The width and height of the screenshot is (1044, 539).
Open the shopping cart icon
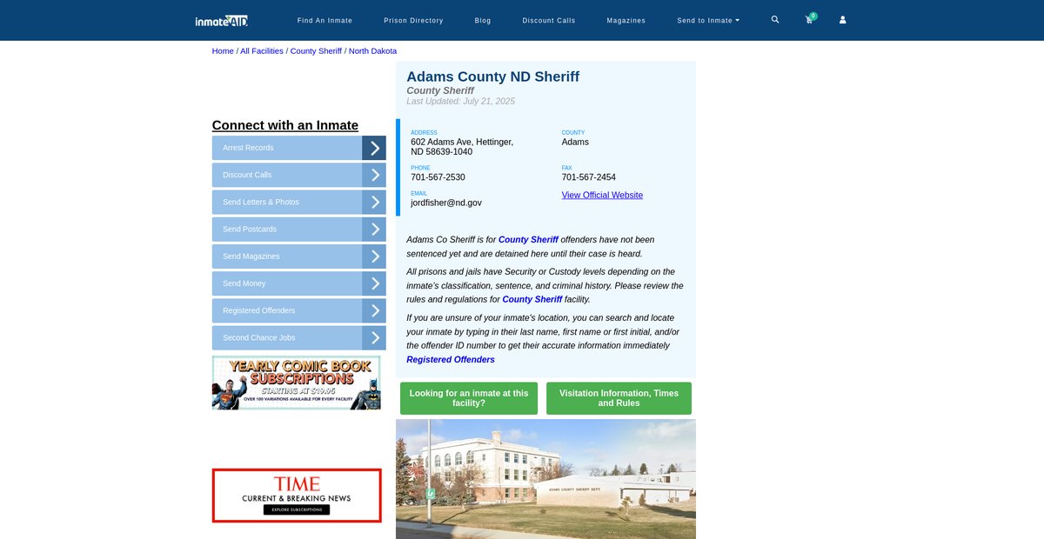pyautogui.click(x=809, y=20)
